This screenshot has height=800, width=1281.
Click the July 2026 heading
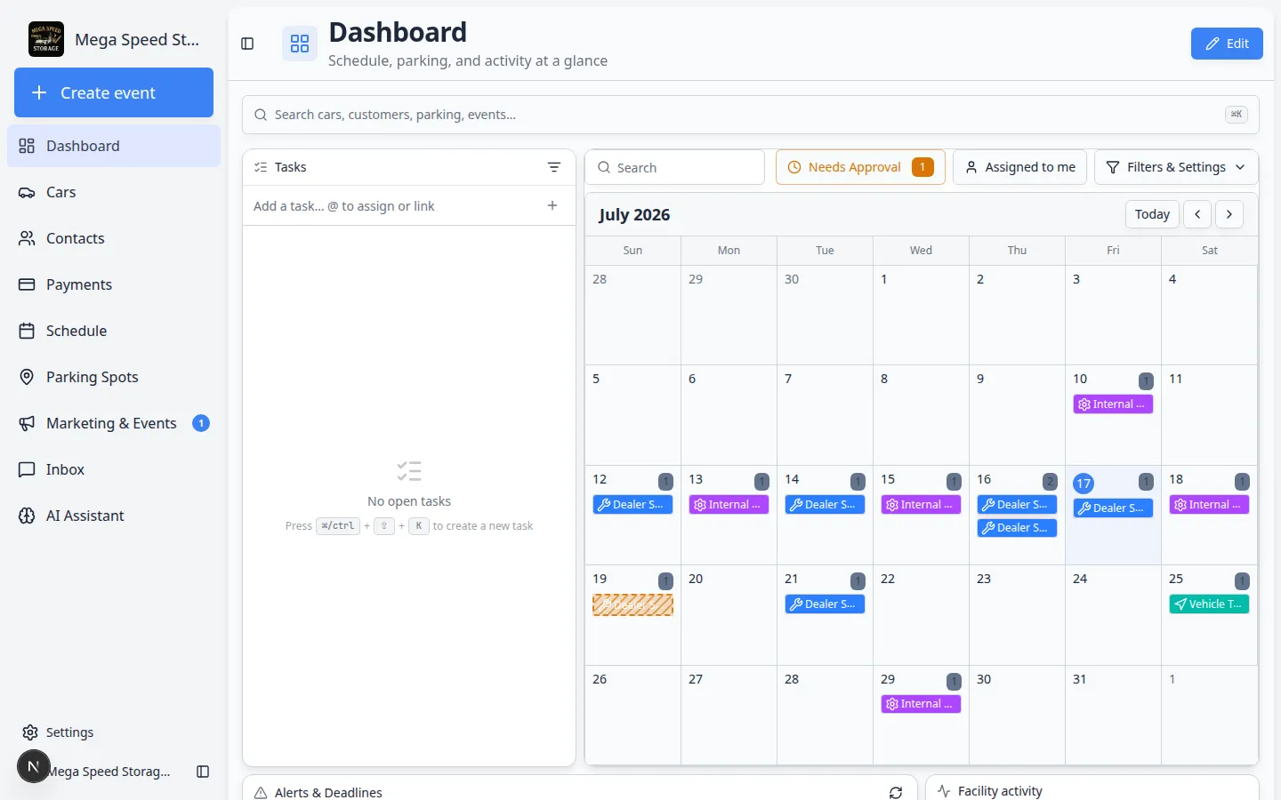[x=634, y=215]
